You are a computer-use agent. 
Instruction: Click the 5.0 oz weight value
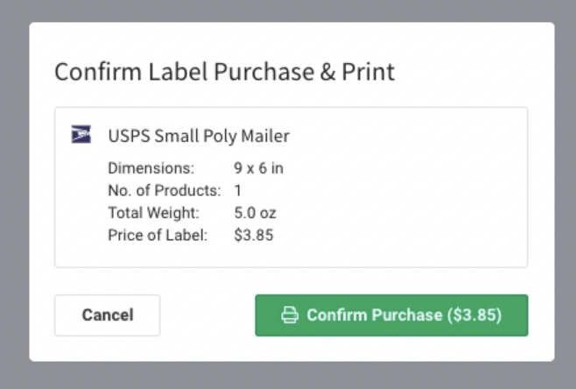(x=256, y=213)
